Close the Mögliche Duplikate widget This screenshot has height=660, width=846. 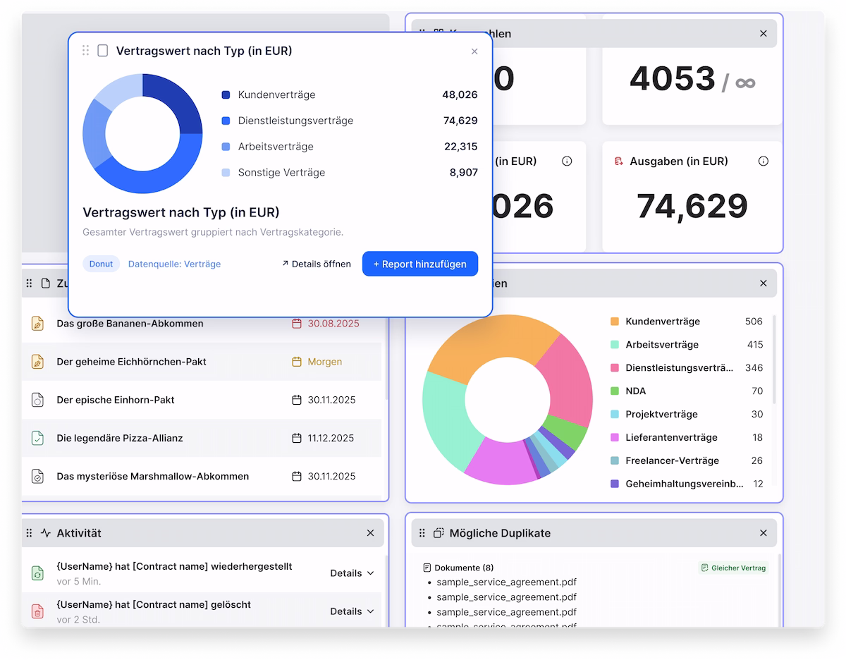(763, 533)
